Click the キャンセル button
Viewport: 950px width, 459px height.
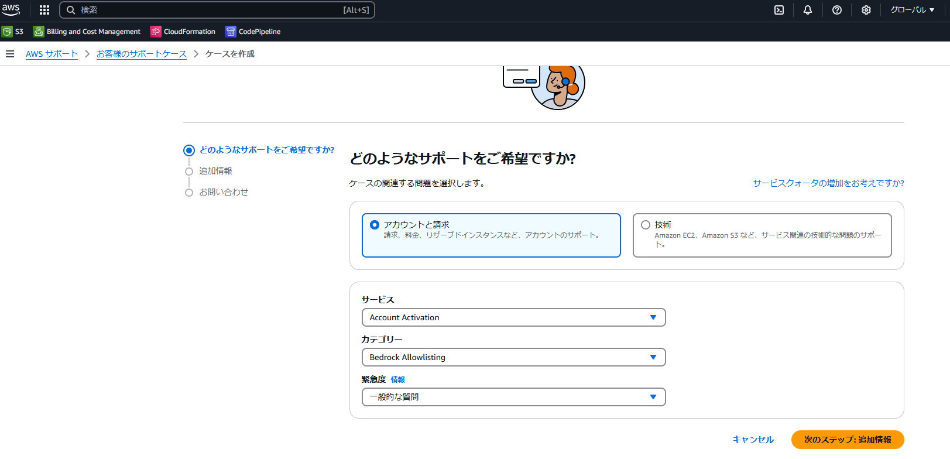[753, 440]
